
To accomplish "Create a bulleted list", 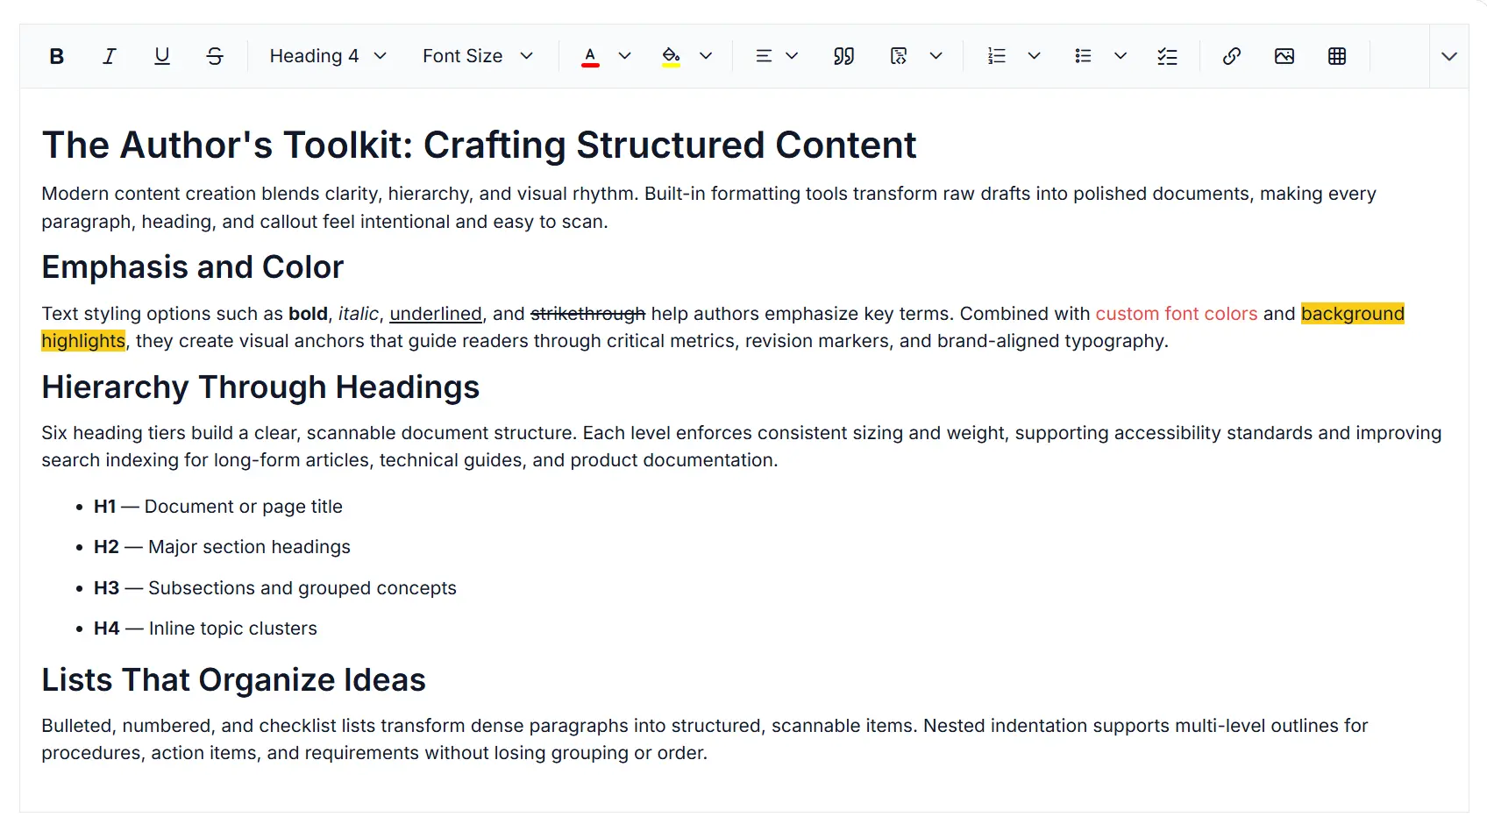I will tap(1083, 56).
